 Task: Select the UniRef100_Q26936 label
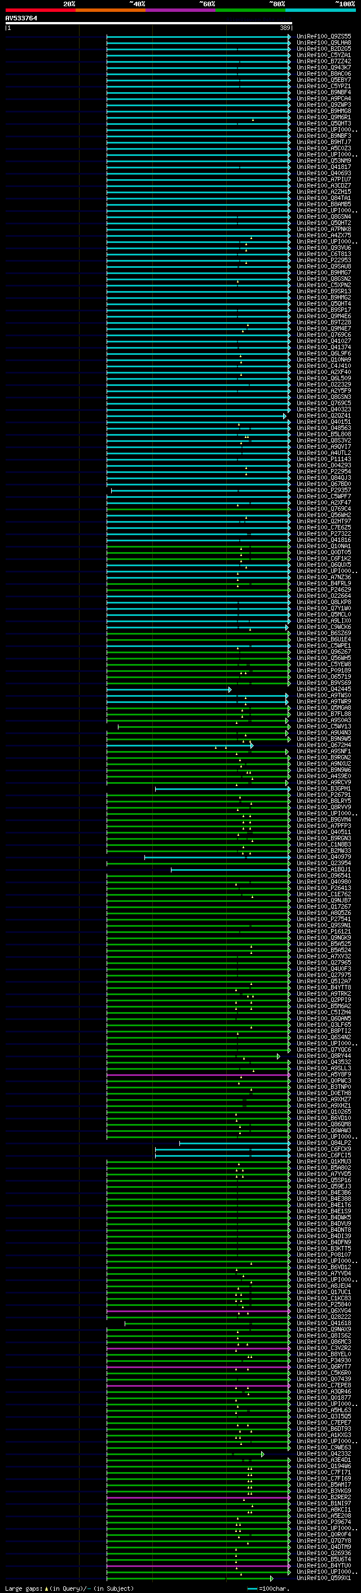point(324,1553)
